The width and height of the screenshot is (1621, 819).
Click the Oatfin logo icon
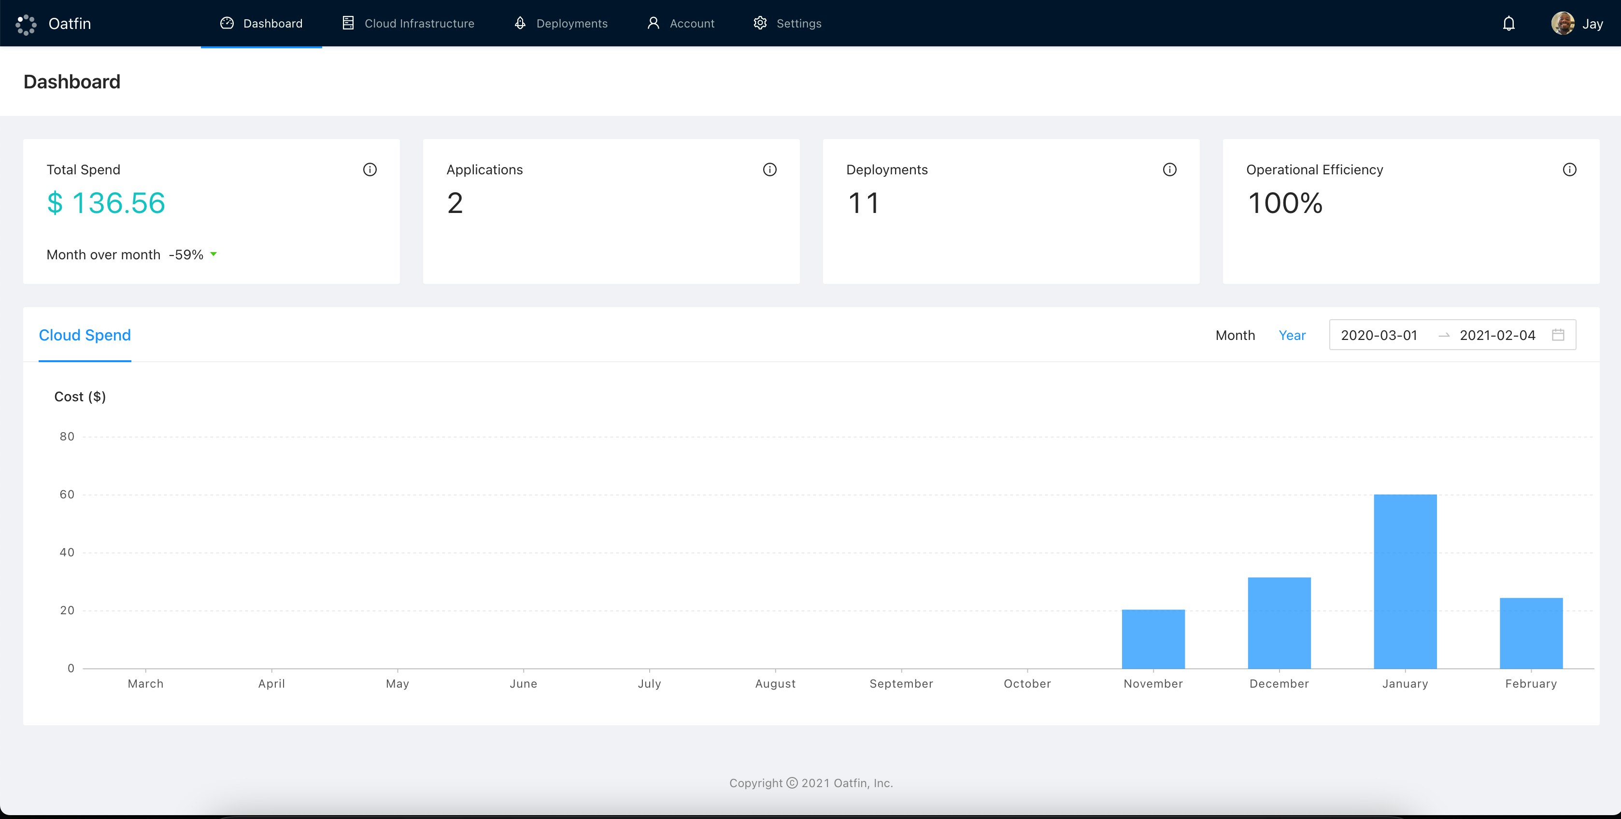pos(26,24)
